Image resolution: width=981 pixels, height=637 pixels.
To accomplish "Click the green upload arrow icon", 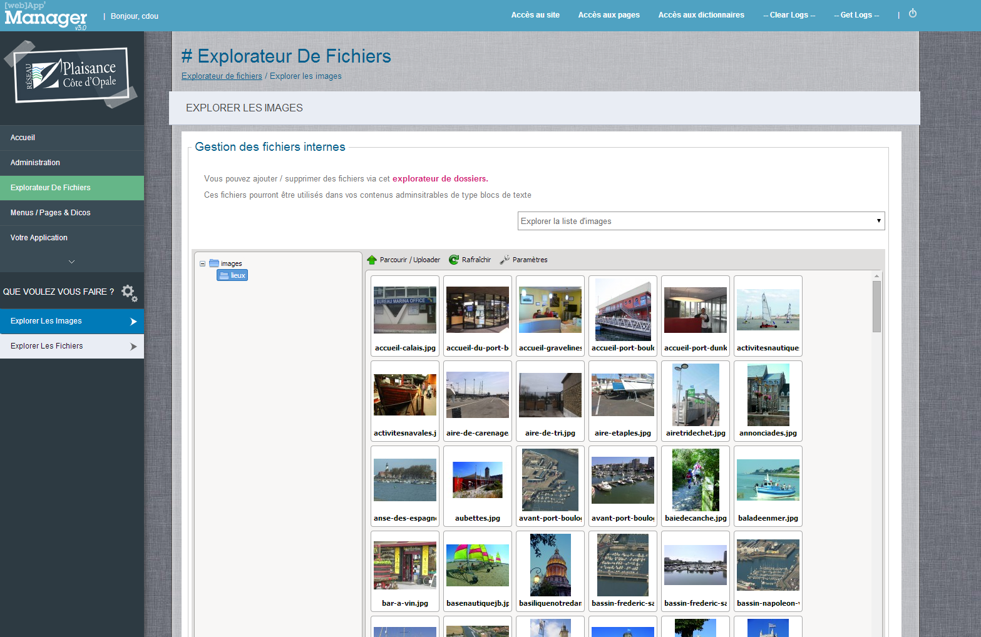I will [372, 260].
